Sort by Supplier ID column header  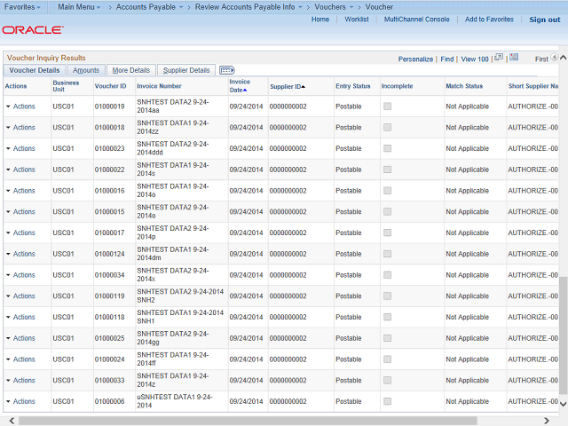(x=287, y=86)
